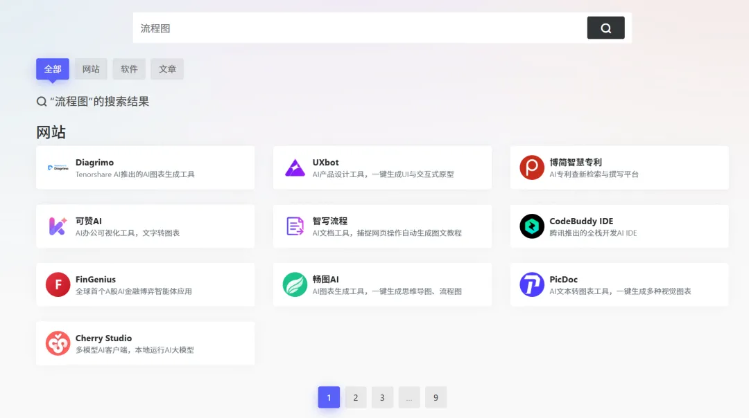Click text '多模型AI客户端，本地运行AI大模型'
Image resolution: width=749 pixels, height=418 pixels.
[x=135, y=350]
